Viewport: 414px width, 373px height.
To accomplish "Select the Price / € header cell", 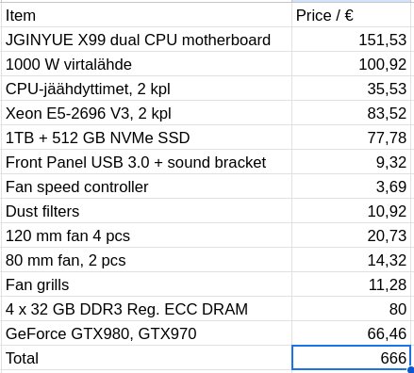I will [x=351, y=15].
